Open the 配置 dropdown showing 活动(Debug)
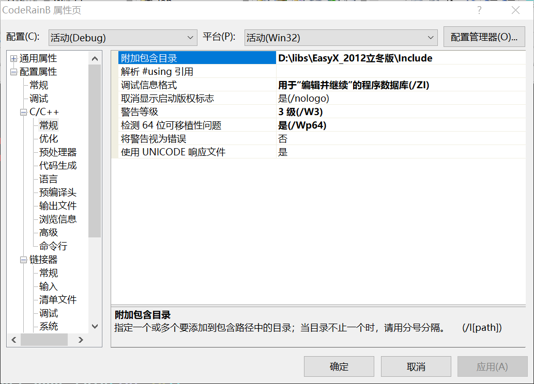Image resolution: width=534 pixels, height=384 pixels. [123, 38]
